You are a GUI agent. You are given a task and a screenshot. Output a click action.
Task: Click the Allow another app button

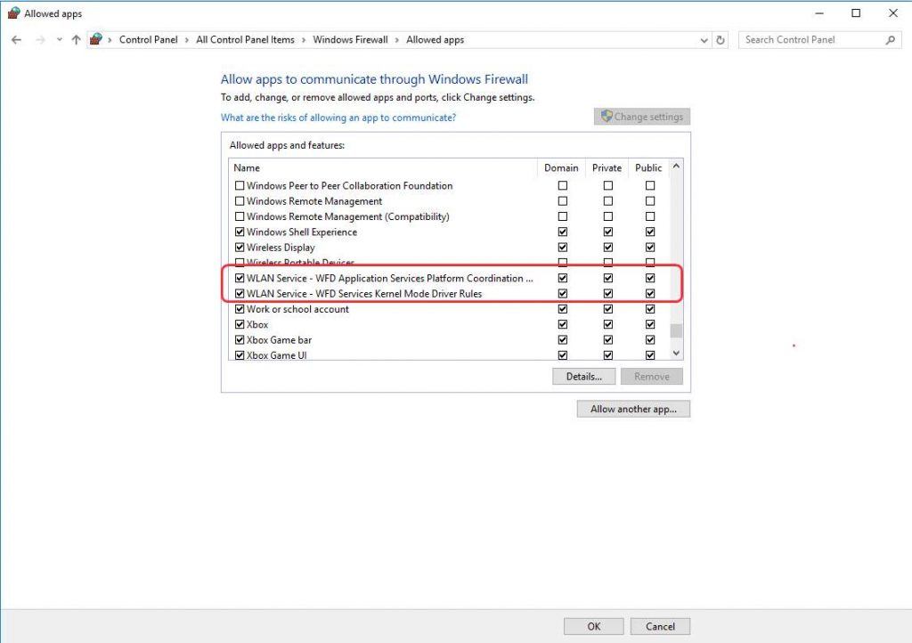tap(632, 408)
